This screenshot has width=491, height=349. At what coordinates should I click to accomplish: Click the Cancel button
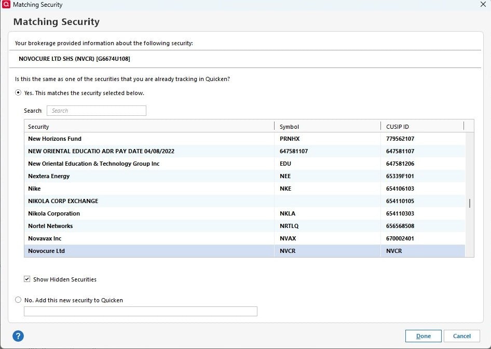point(461,336)
